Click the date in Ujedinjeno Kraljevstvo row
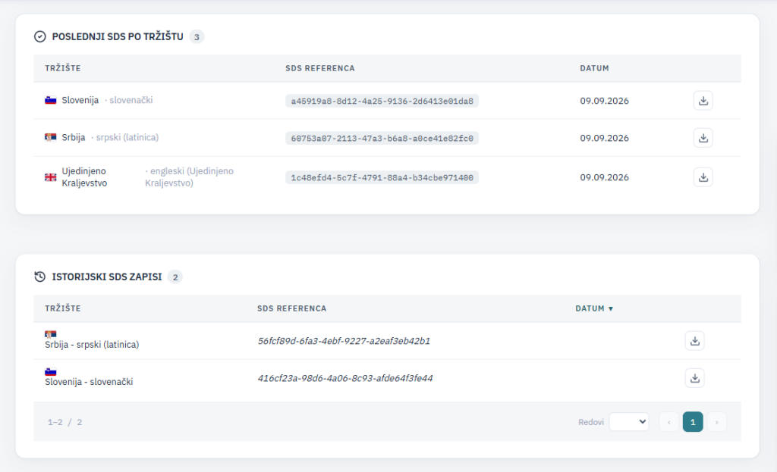This screenshot has height=472, width=777. (605, 177)
